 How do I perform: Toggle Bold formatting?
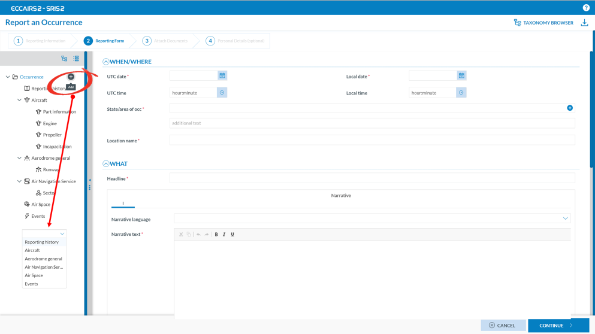[216, 234]
